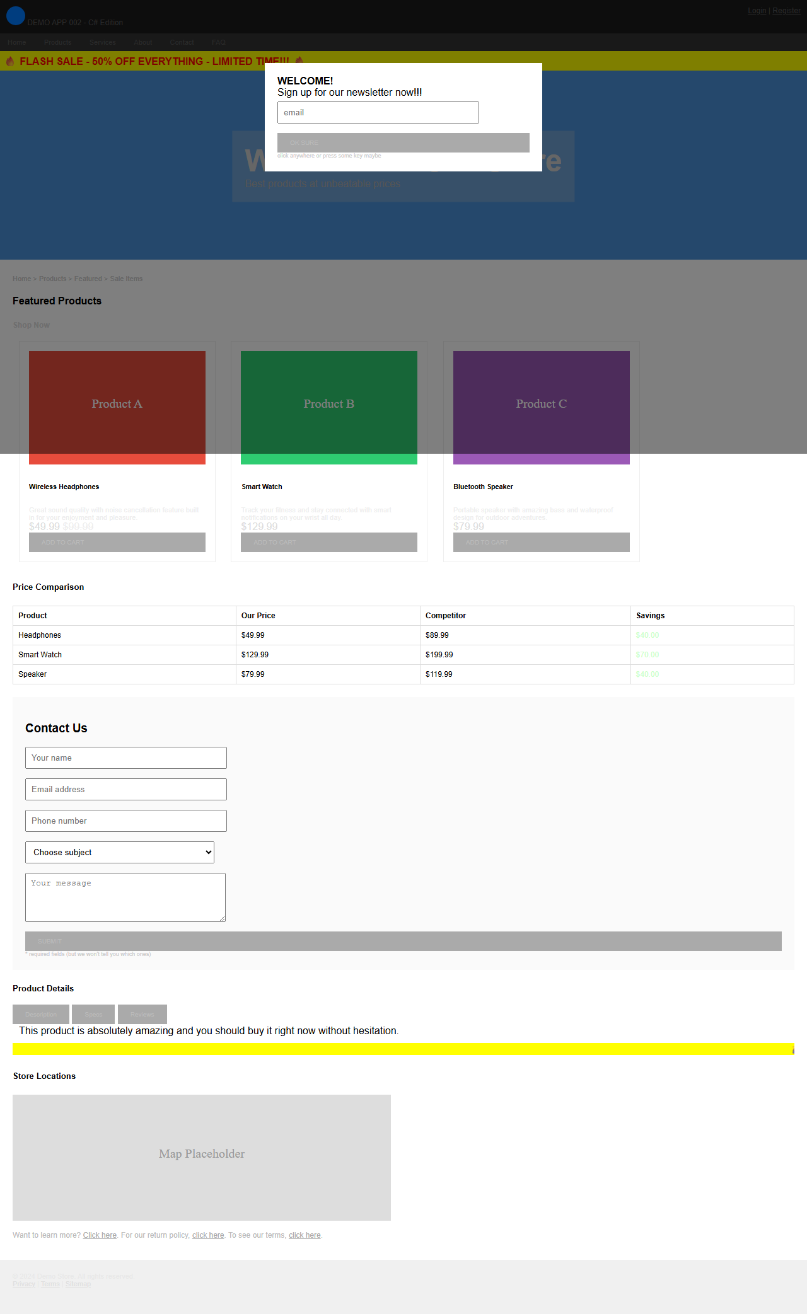Screen dimensions: 807x1314
Task: Click the Products breadcrumb link
Action: [x=52, y=279]
